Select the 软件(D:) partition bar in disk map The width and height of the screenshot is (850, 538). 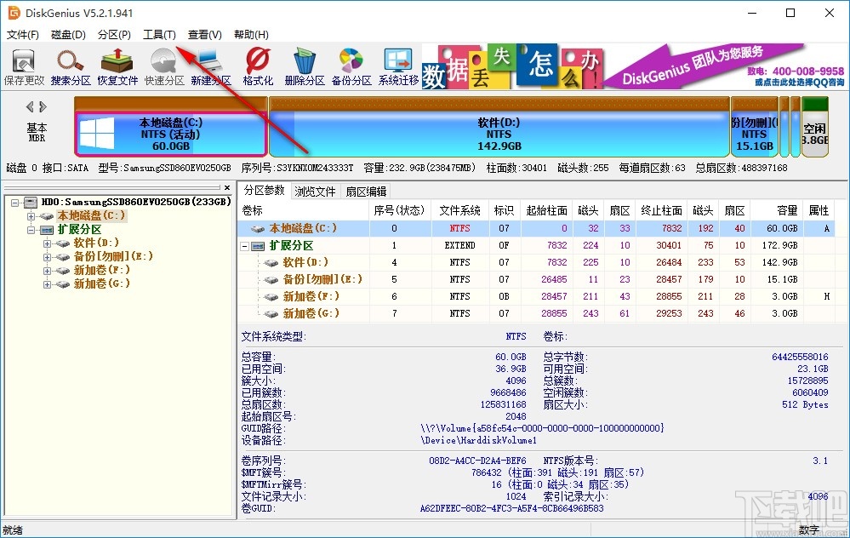tap(499, 132)
